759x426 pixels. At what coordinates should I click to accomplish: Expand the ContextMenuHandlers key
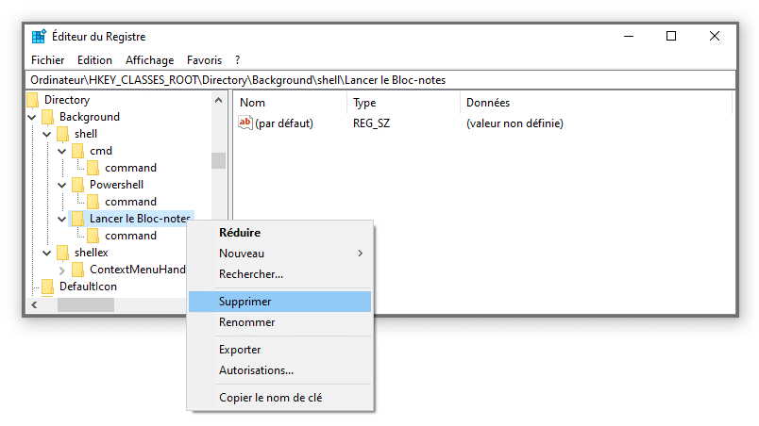pos(62,270)
